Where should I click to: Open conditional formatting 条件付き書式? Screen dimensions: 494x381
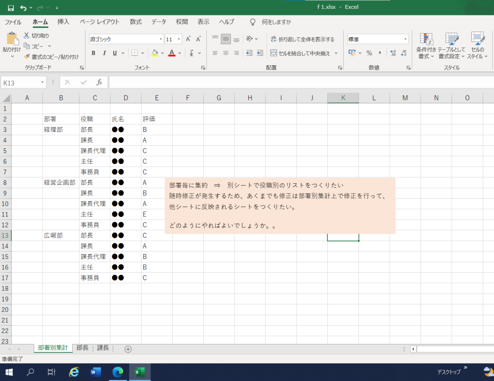coord(426,45)
